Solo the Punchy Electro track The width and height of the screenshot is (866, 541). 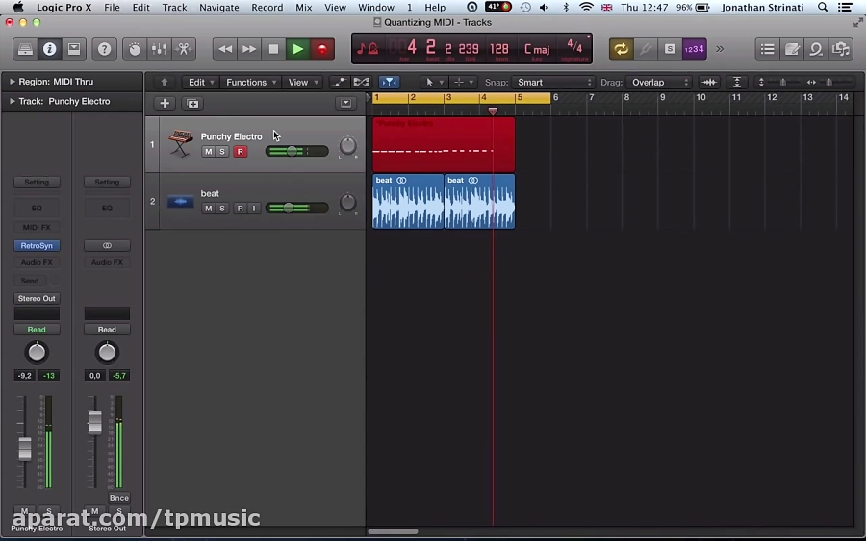pyautogui.click(x=222, y=152)
